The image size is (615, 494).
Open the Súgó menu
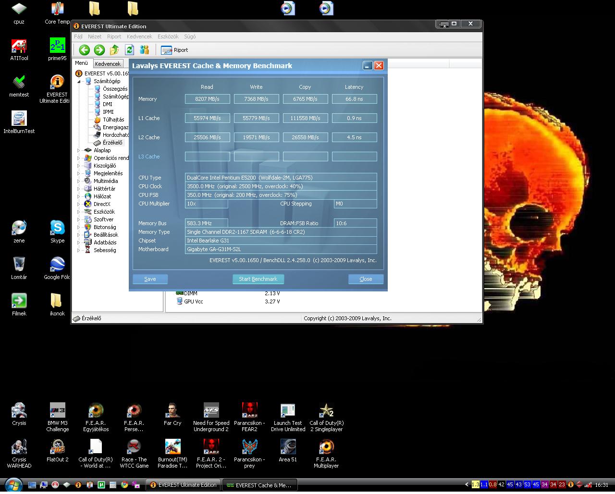pos(190,36)
